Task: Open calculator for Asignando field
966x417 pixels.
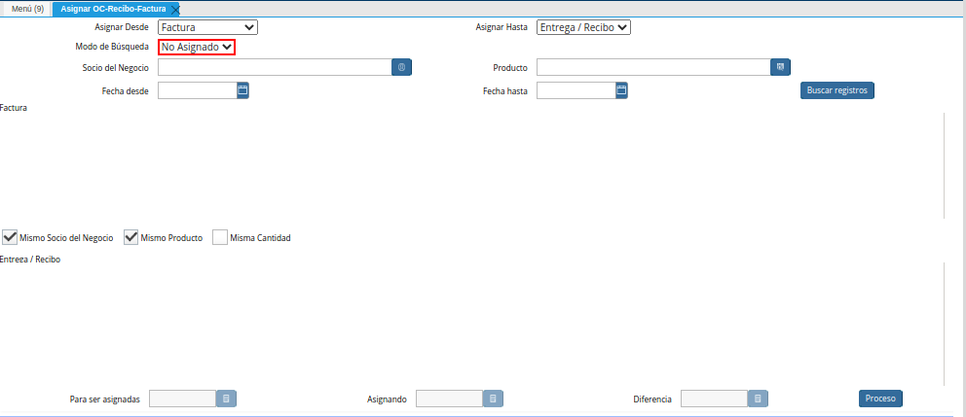Action: click(x=493, y=399)
